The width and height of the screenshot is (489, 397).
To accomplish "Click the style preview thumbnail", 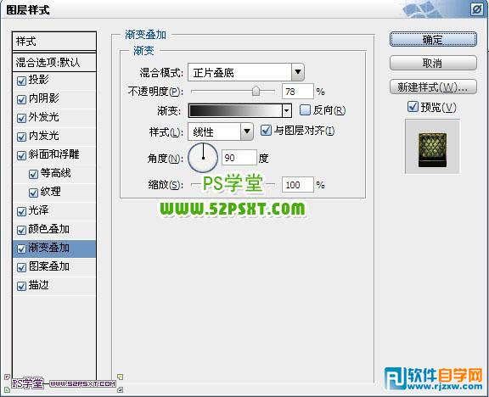I will (432, 147).
